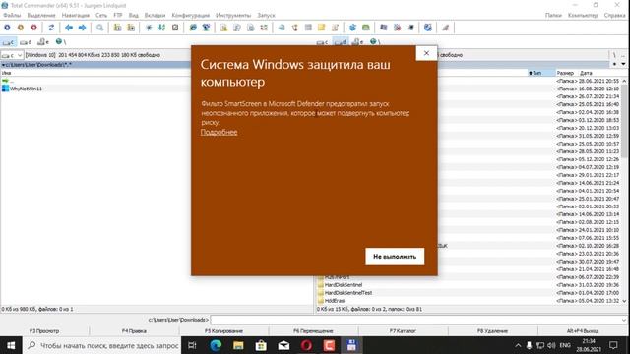Click the green box toolbar icon

pos(365,28)
